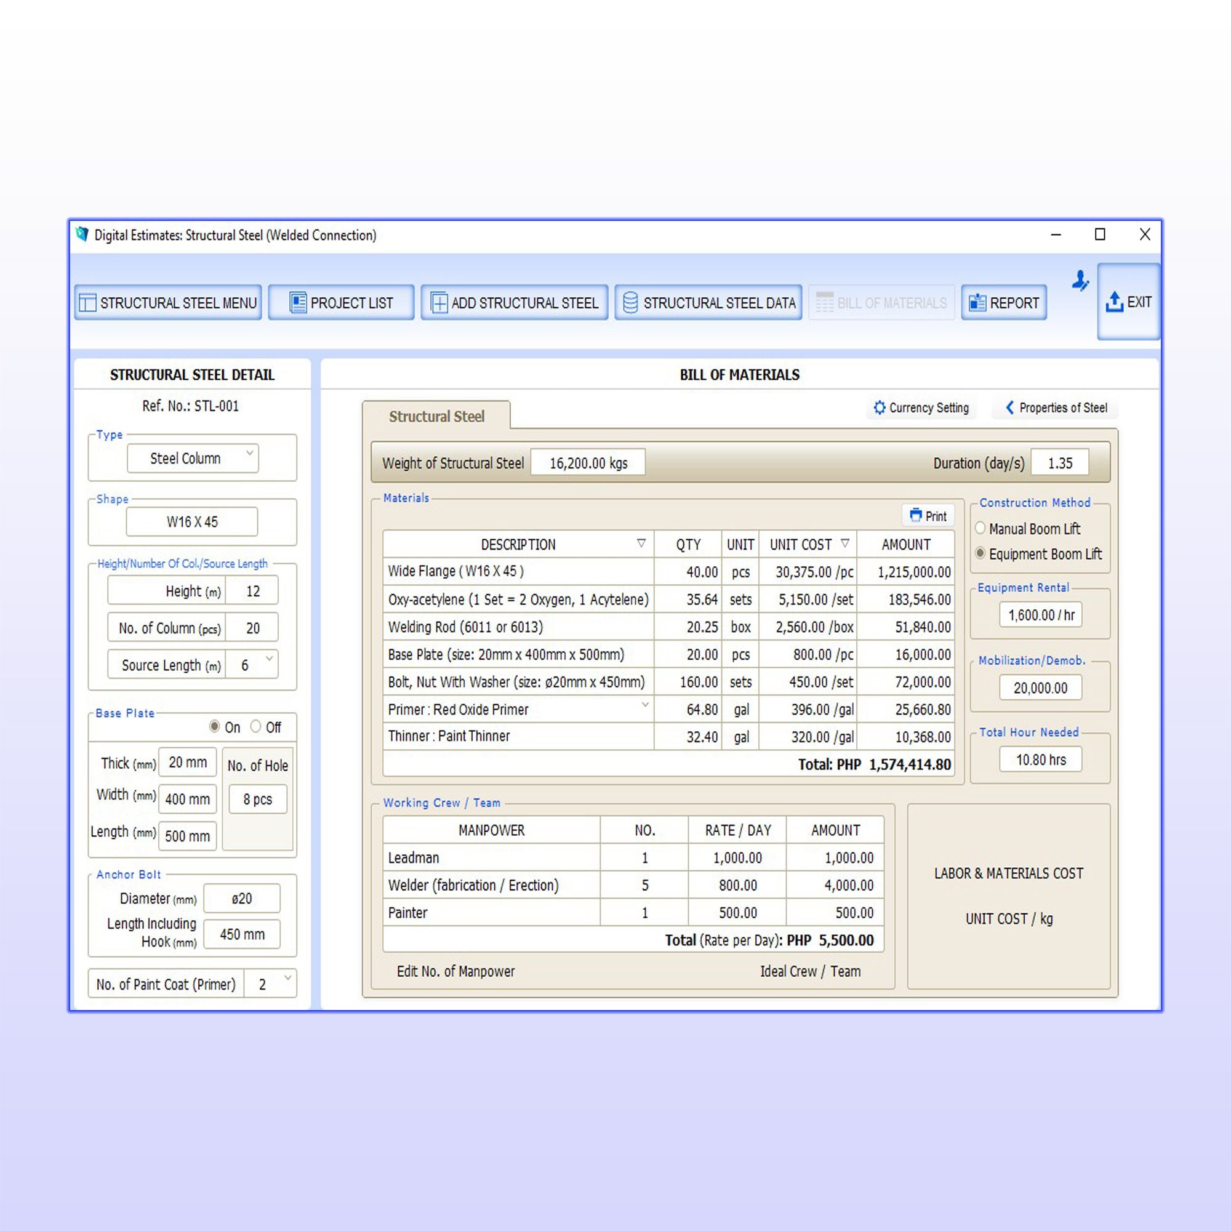The height and width of the screenshot is (1231, 1231).
Task: Open the Report panel
Action: (x=1003, y=303)
